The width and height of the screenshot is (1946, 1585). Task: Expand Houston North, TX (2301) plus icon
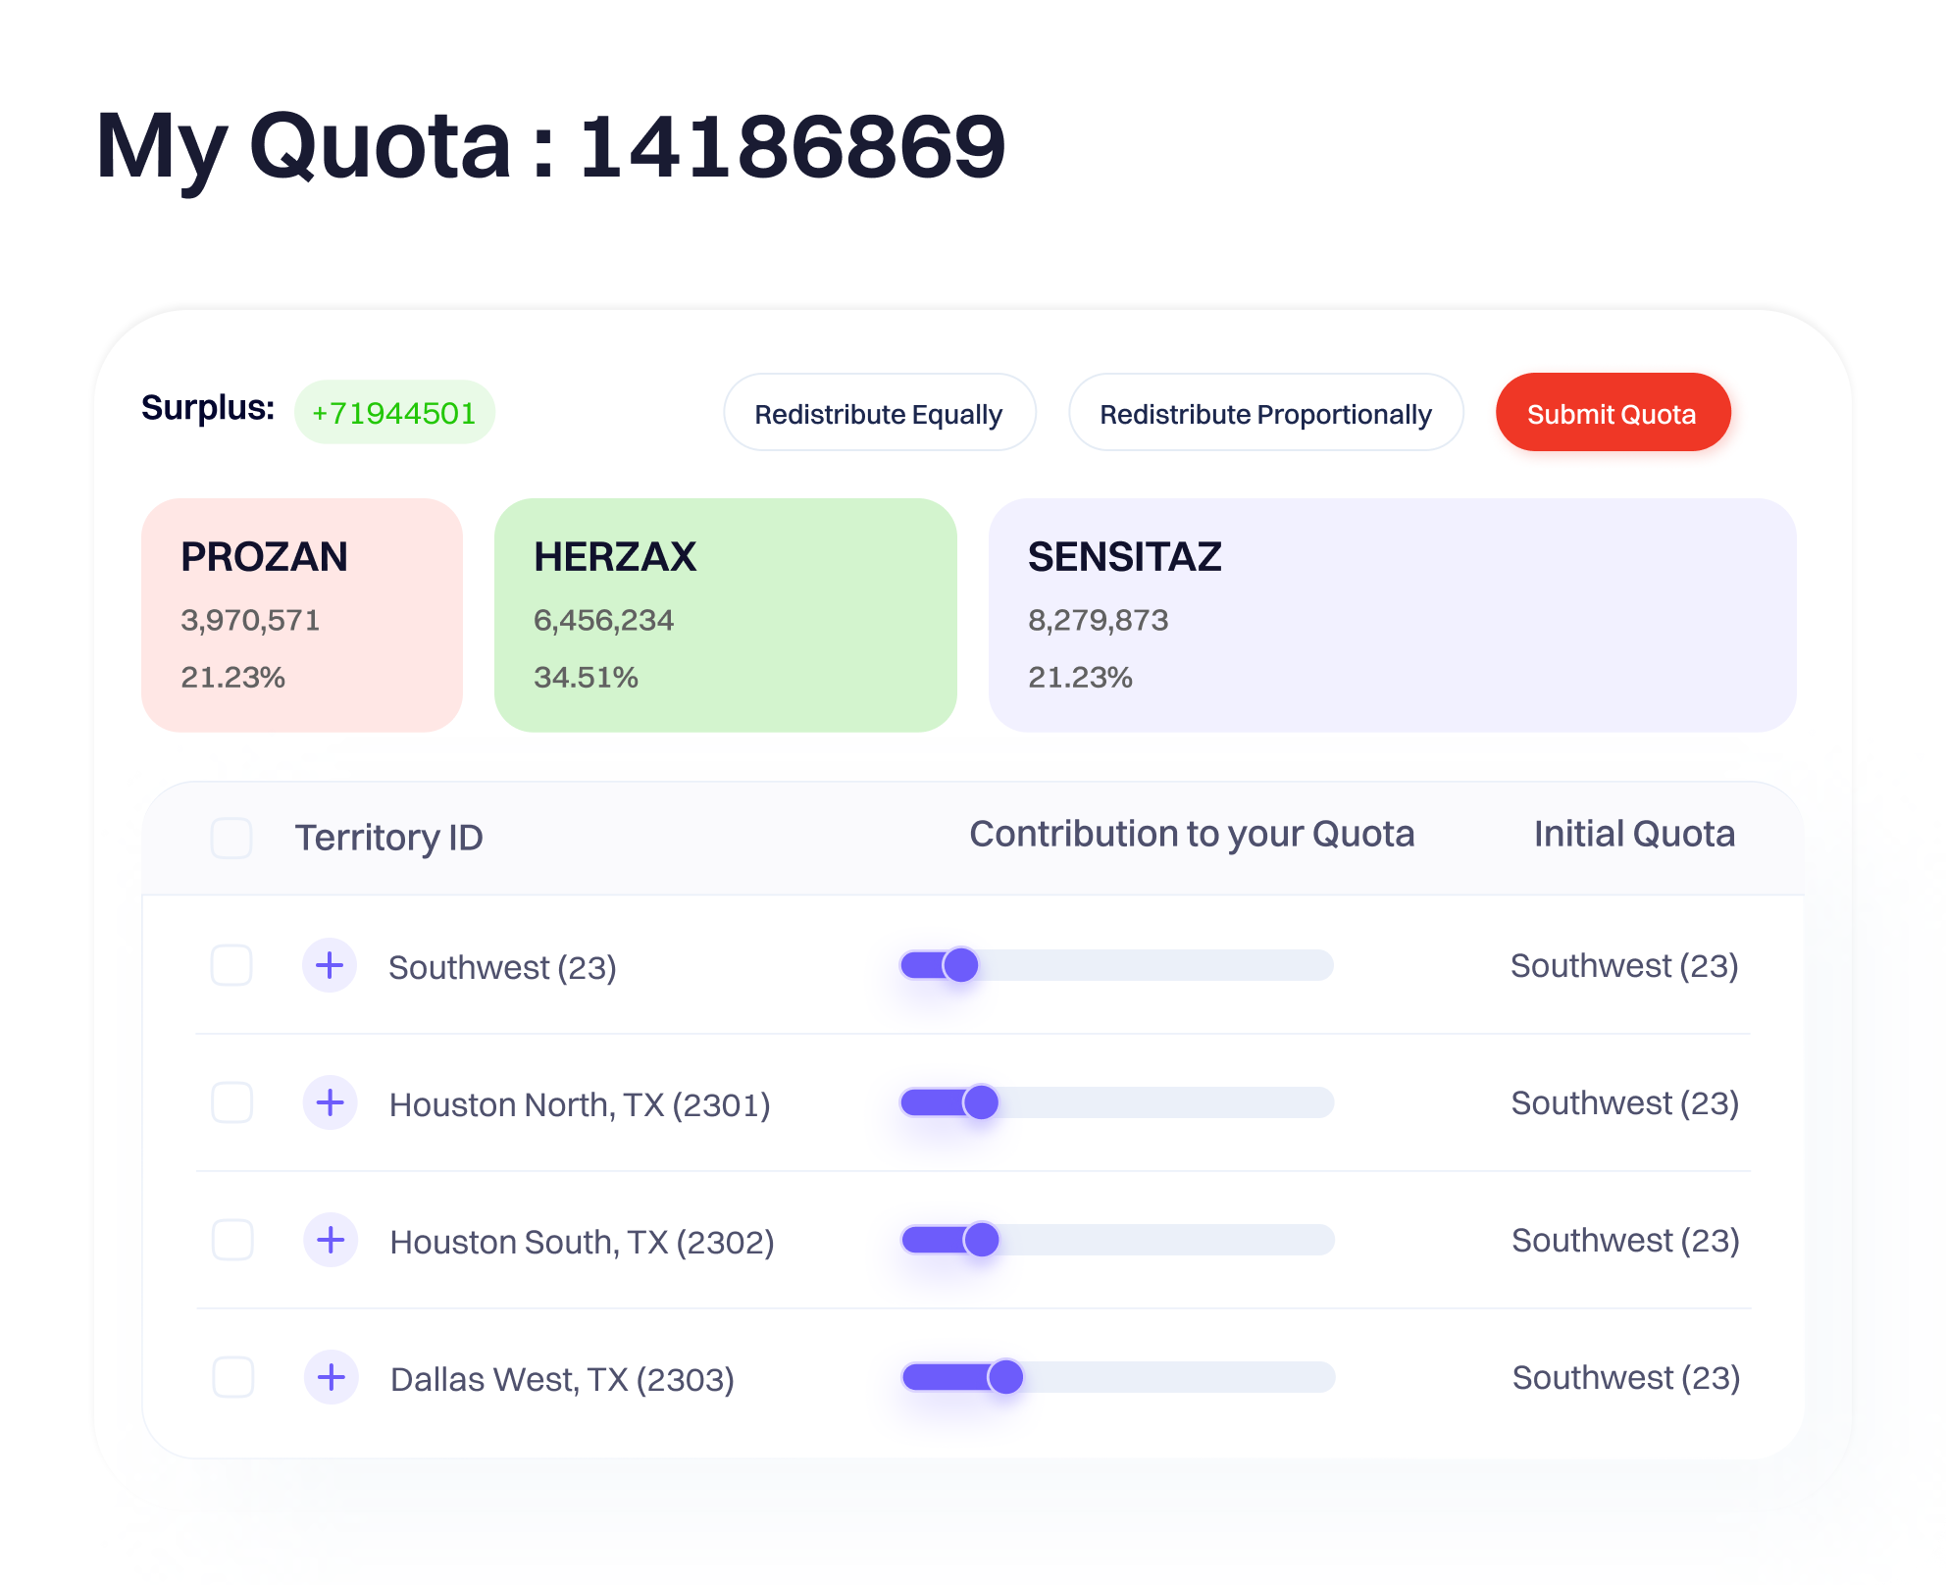331,1102
